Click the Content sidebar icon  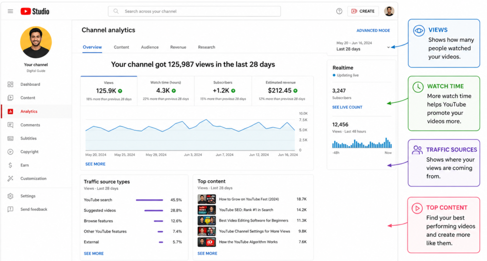point(10,98)
